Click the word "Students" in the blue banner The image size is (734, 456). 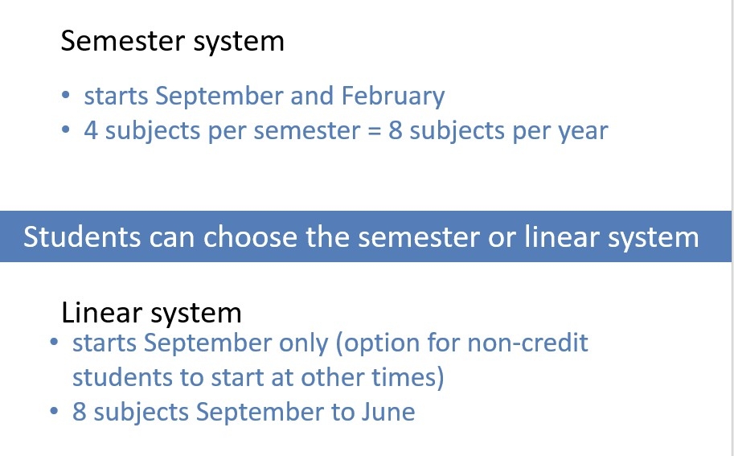coord(82,236)
